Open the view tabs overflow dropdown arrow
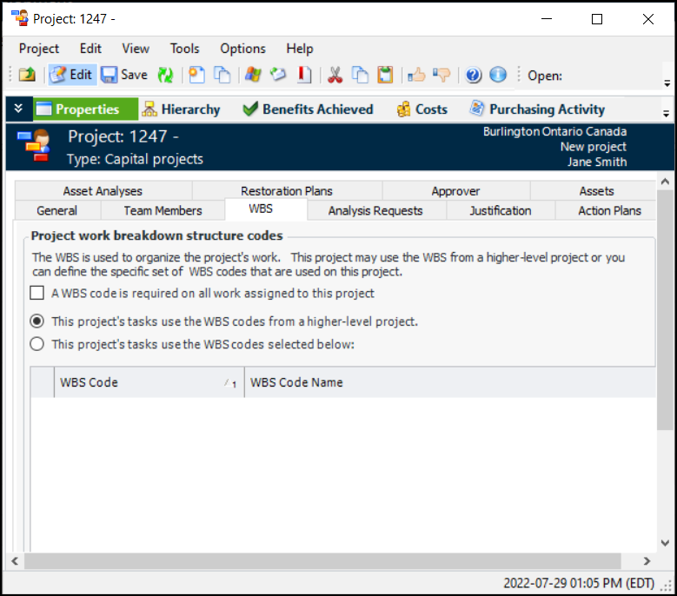Screen dimensions: 677x596 pyautogui.click(x=666, y=114)
